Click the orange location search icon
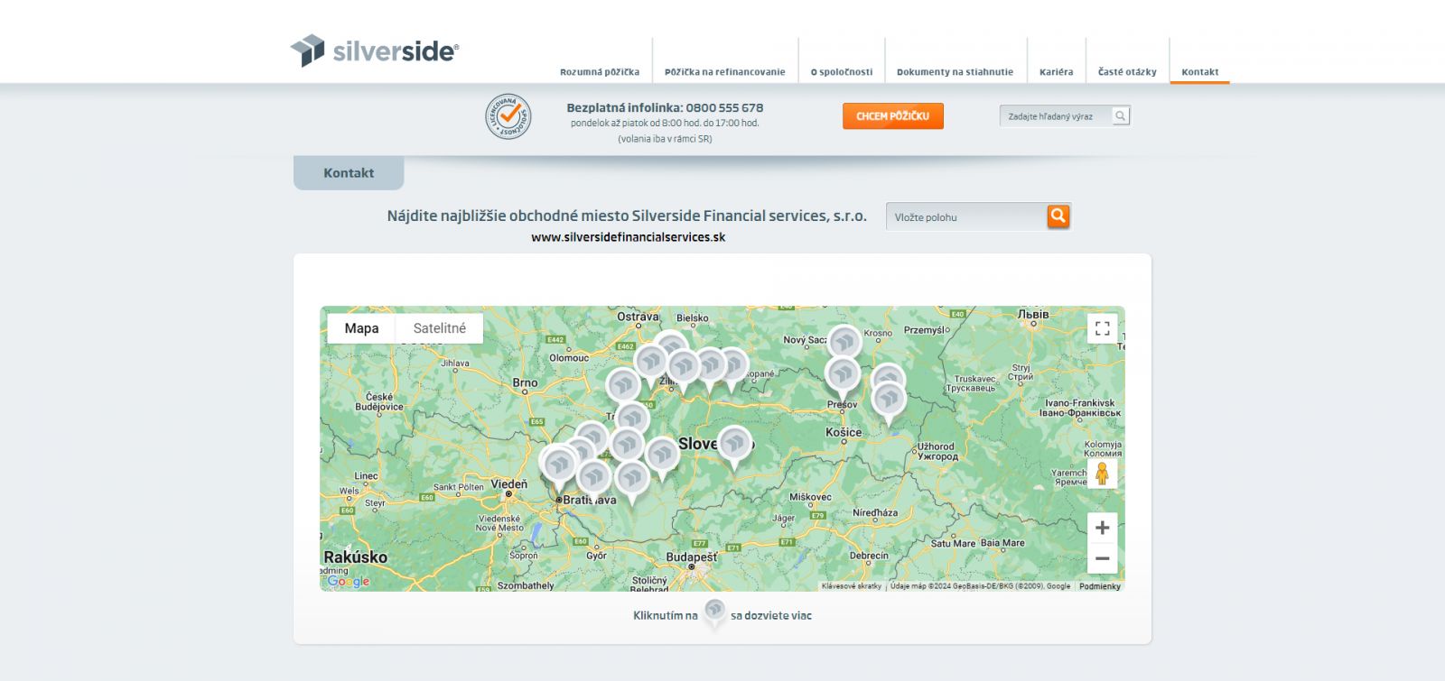 tap(1058, 216)
